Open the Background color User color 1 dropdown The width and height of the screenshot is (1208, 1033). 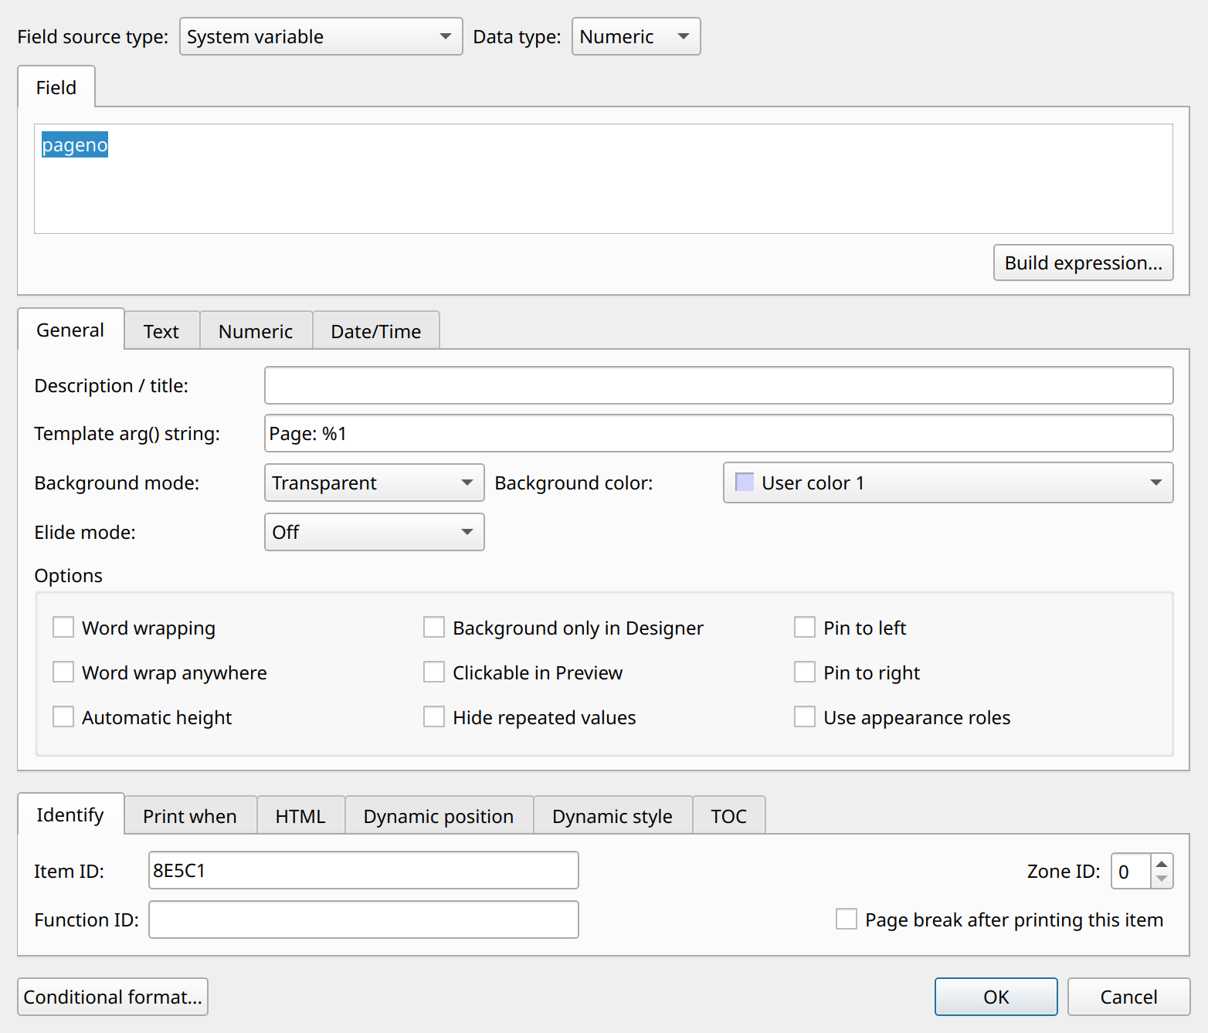click(948, 483)
